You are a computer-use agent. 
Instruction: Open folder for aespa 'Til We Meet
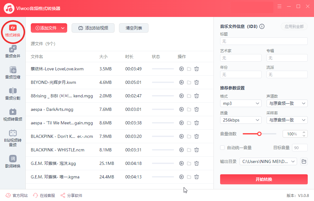click(189, 123)
